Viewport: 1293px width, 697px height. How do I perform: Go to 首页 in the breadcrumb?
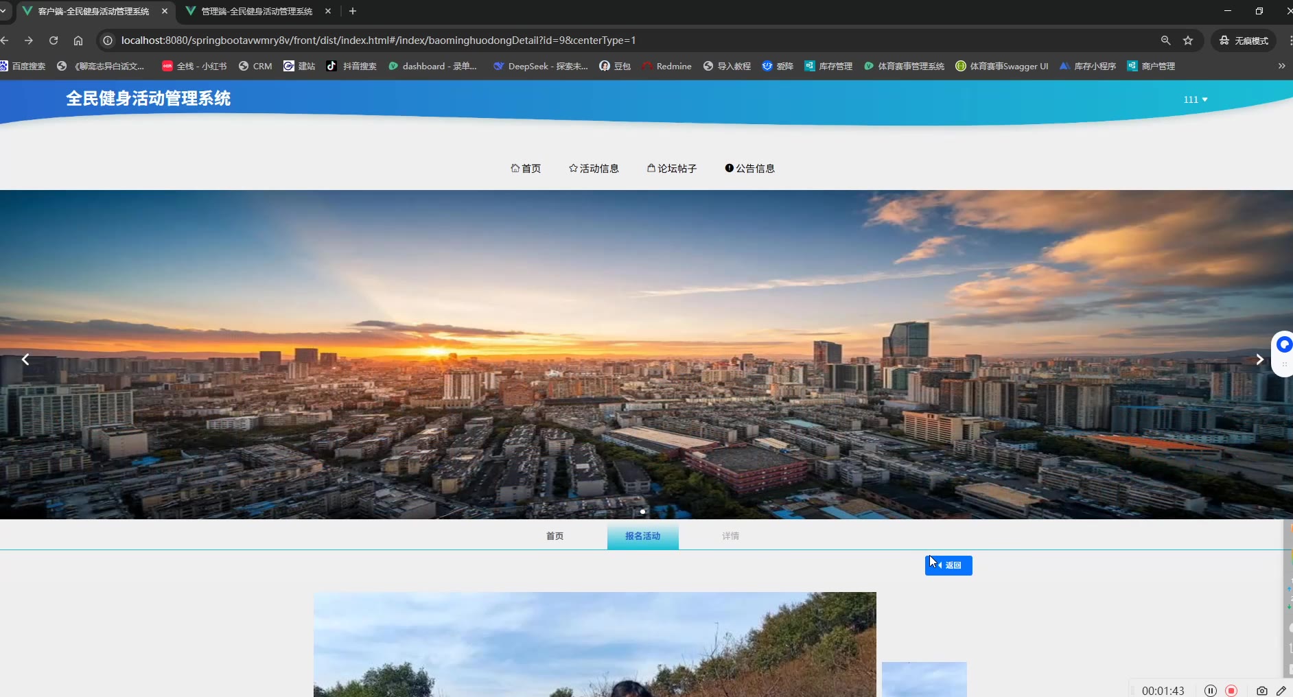click(555, 536)
